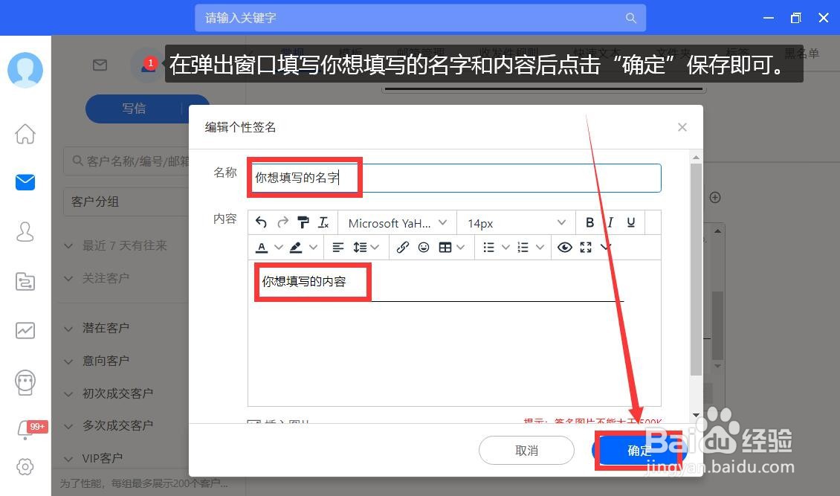840x496 pixels.
Task: Click the customer name search field
Action: click(126, 161)
